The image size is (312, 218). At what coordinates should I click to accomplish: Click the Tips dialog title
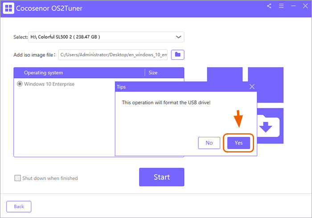pyautogui.click(x=121, y=87)
